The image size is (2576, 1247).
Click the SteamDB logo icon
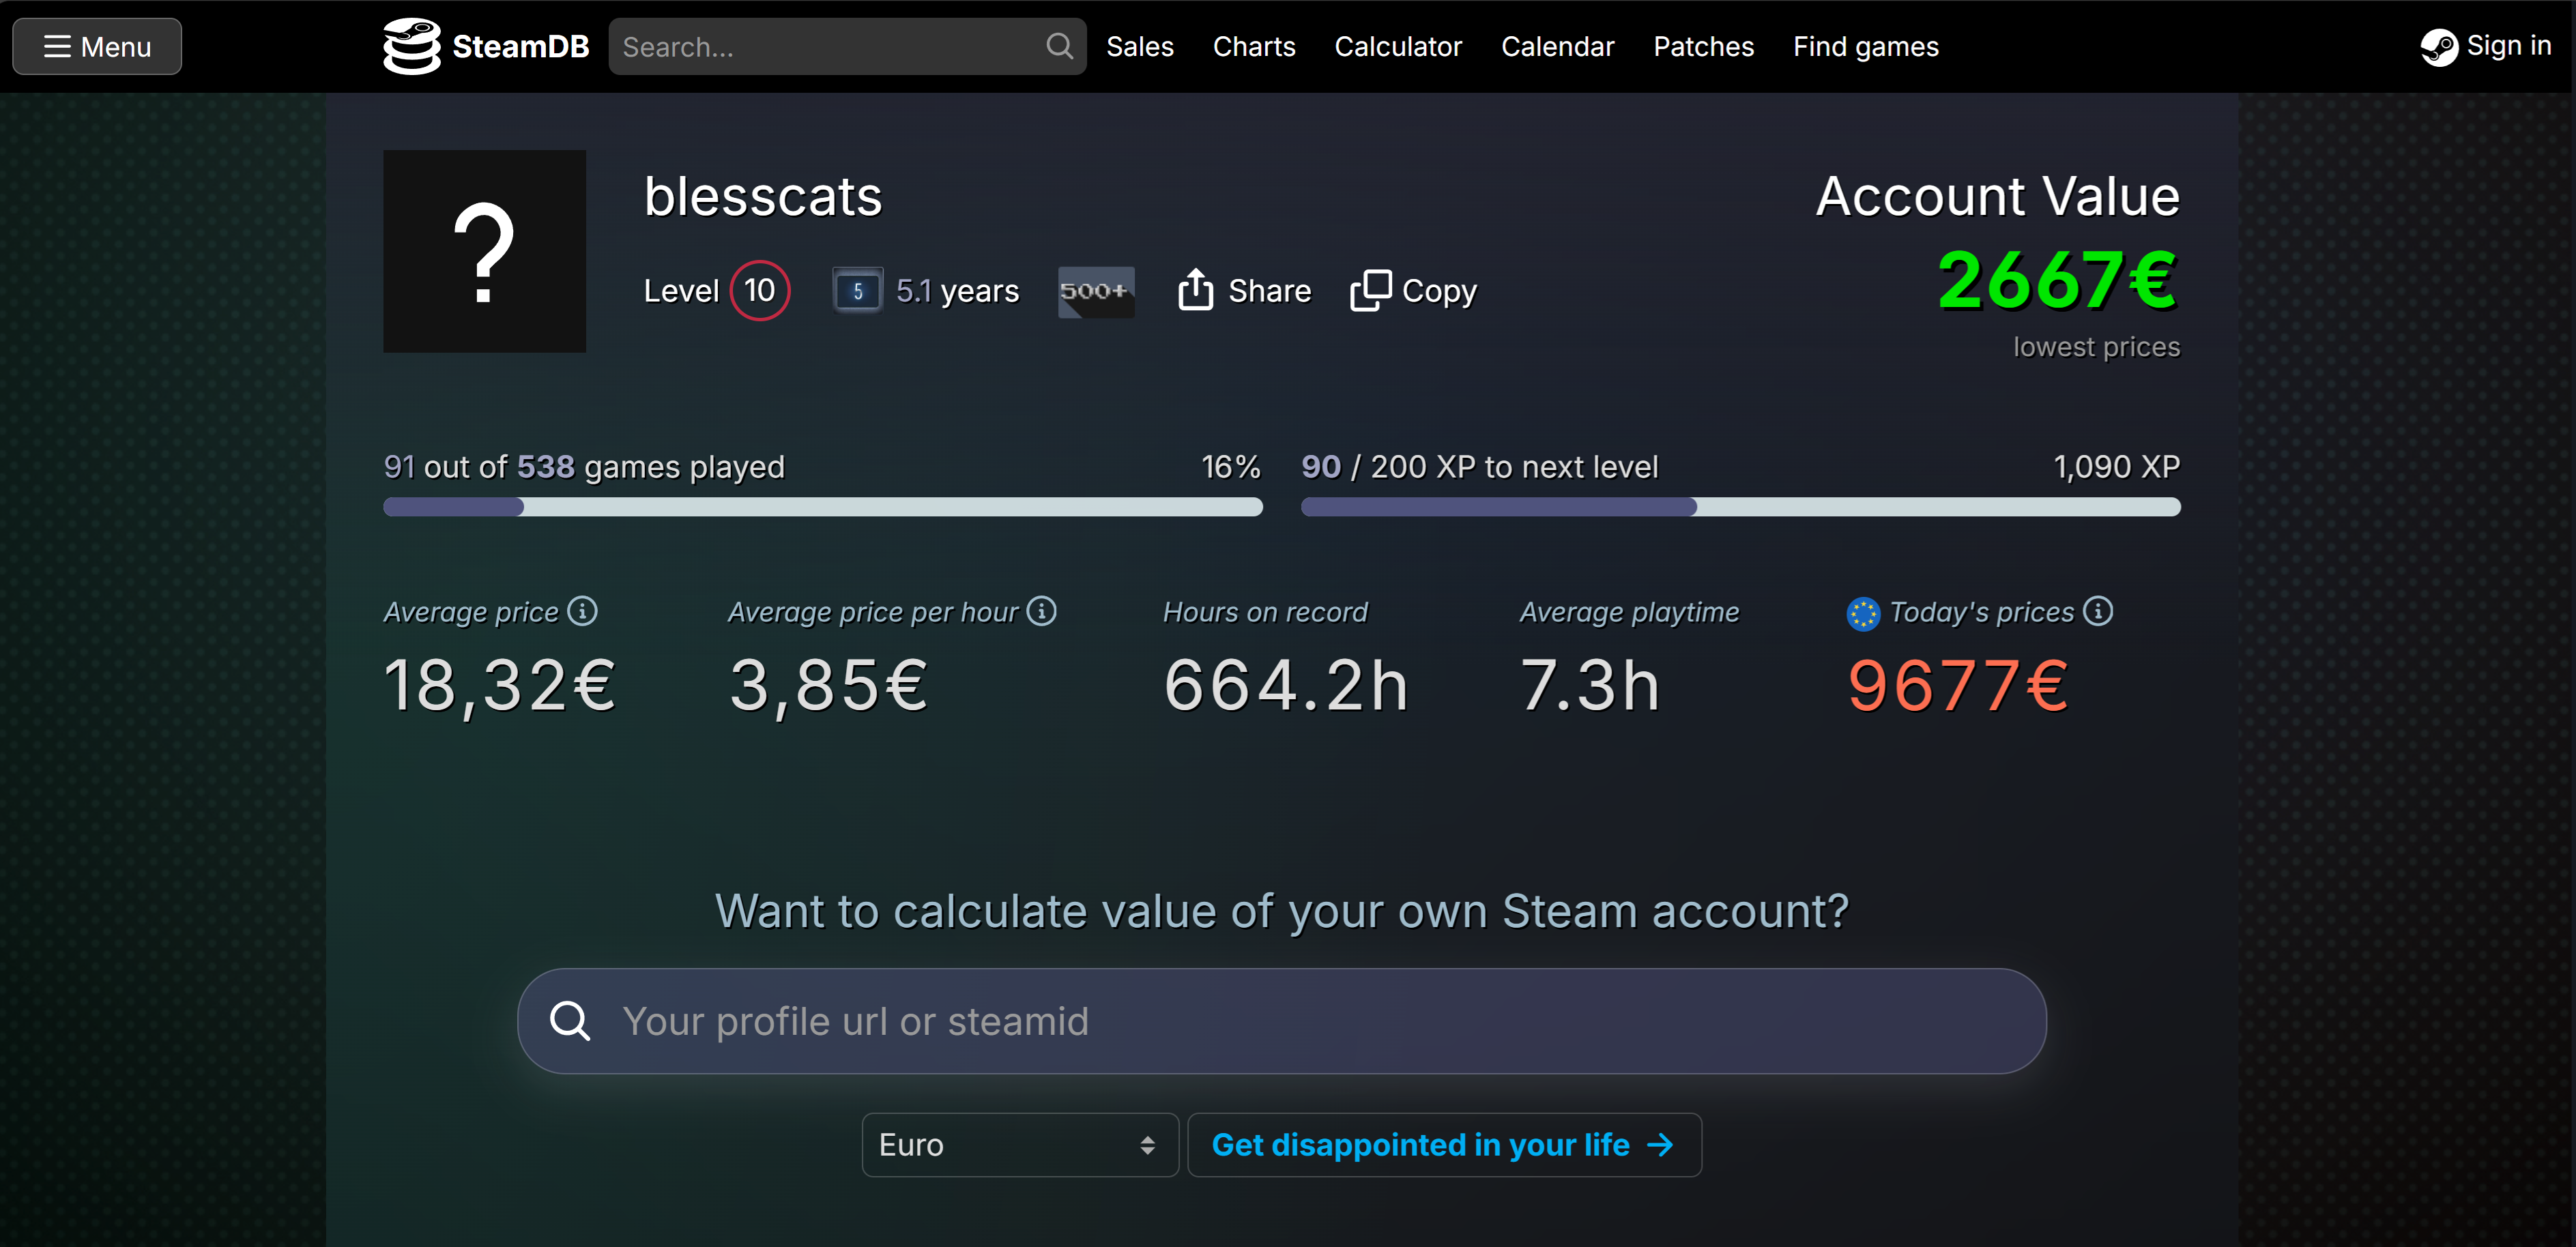(x=411, y=47)
